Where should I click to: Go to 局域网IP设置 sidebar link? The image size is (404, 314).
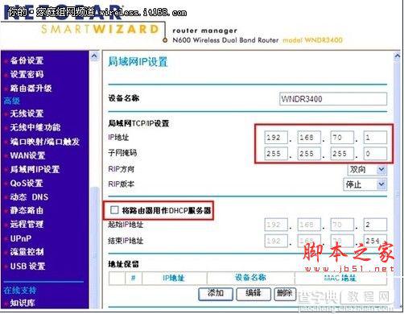[35, 170]
